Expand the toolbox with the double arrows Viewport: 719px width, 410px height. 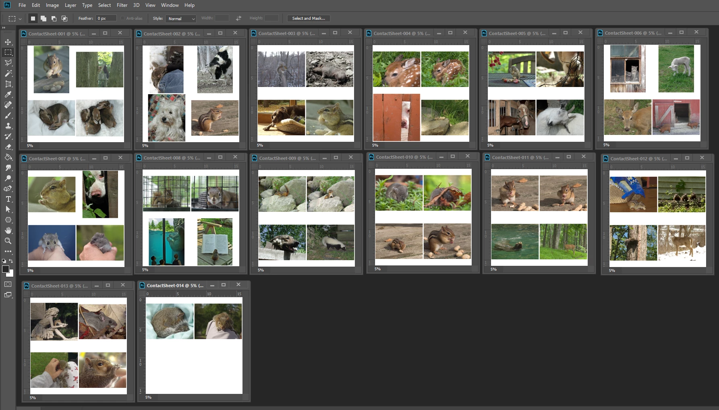pyautogui.click(x=4, y=28)
